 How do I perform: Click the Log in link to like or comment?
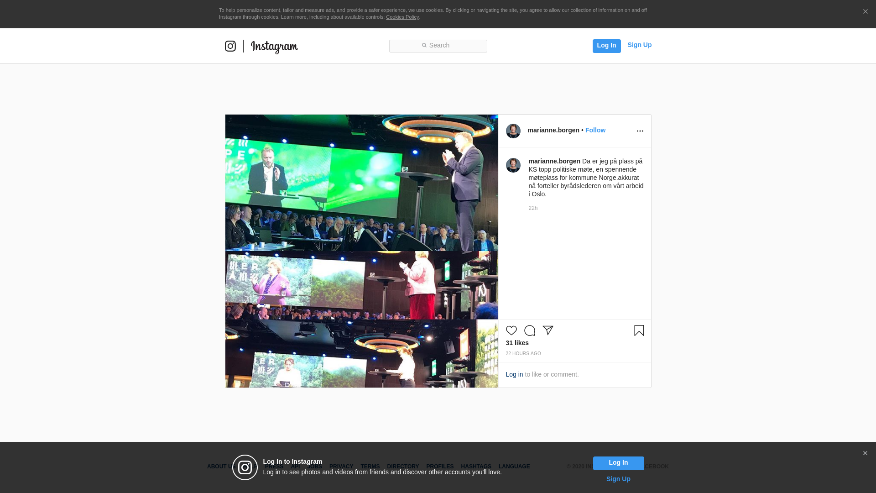[514, 374]
